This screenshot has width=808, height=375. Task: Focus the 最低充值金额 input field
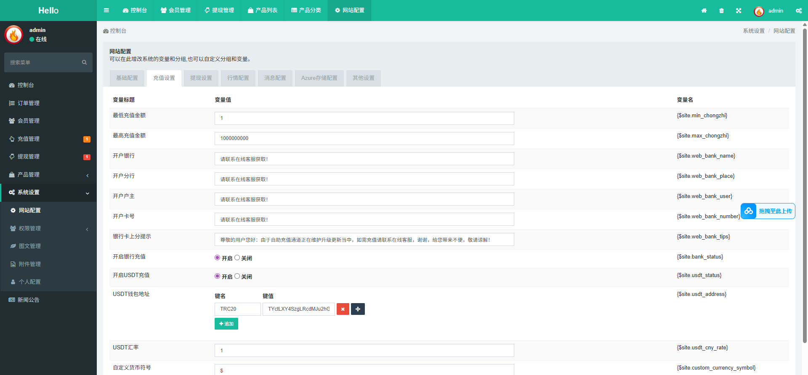[x=364, y=118]
